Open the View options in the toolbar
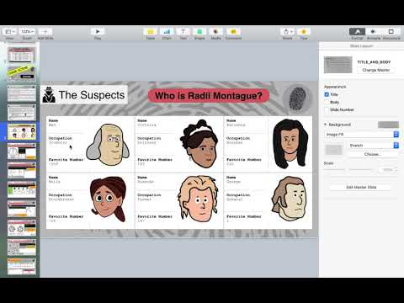The height and width of the screenshot is (303, 404). tap(10, 32)
